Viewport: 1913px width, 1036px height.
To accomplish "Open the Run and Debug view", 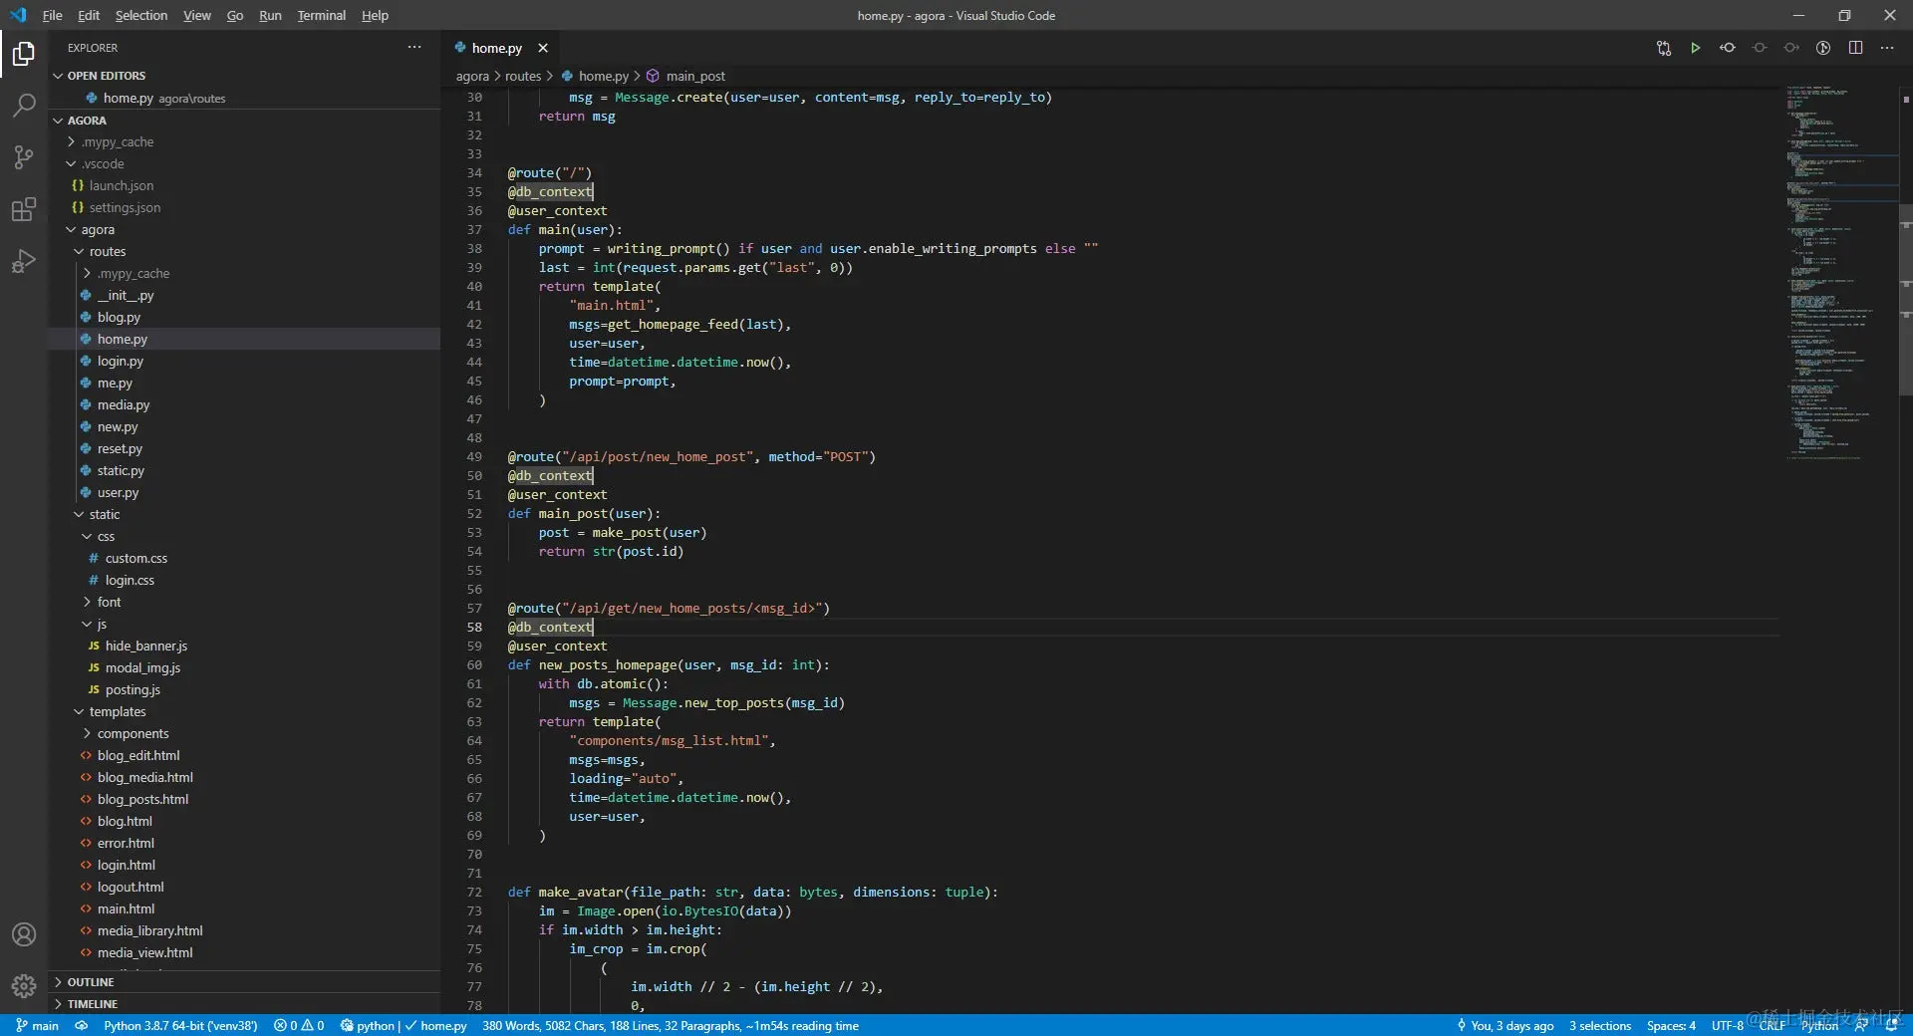I will (24, 261).
